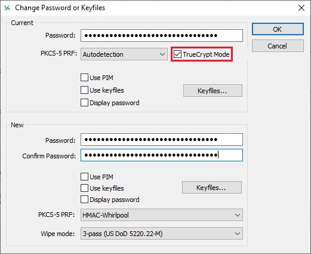Screen dimensions: 311x254
Task: Click the Cancel button
Action: point(278,46)
